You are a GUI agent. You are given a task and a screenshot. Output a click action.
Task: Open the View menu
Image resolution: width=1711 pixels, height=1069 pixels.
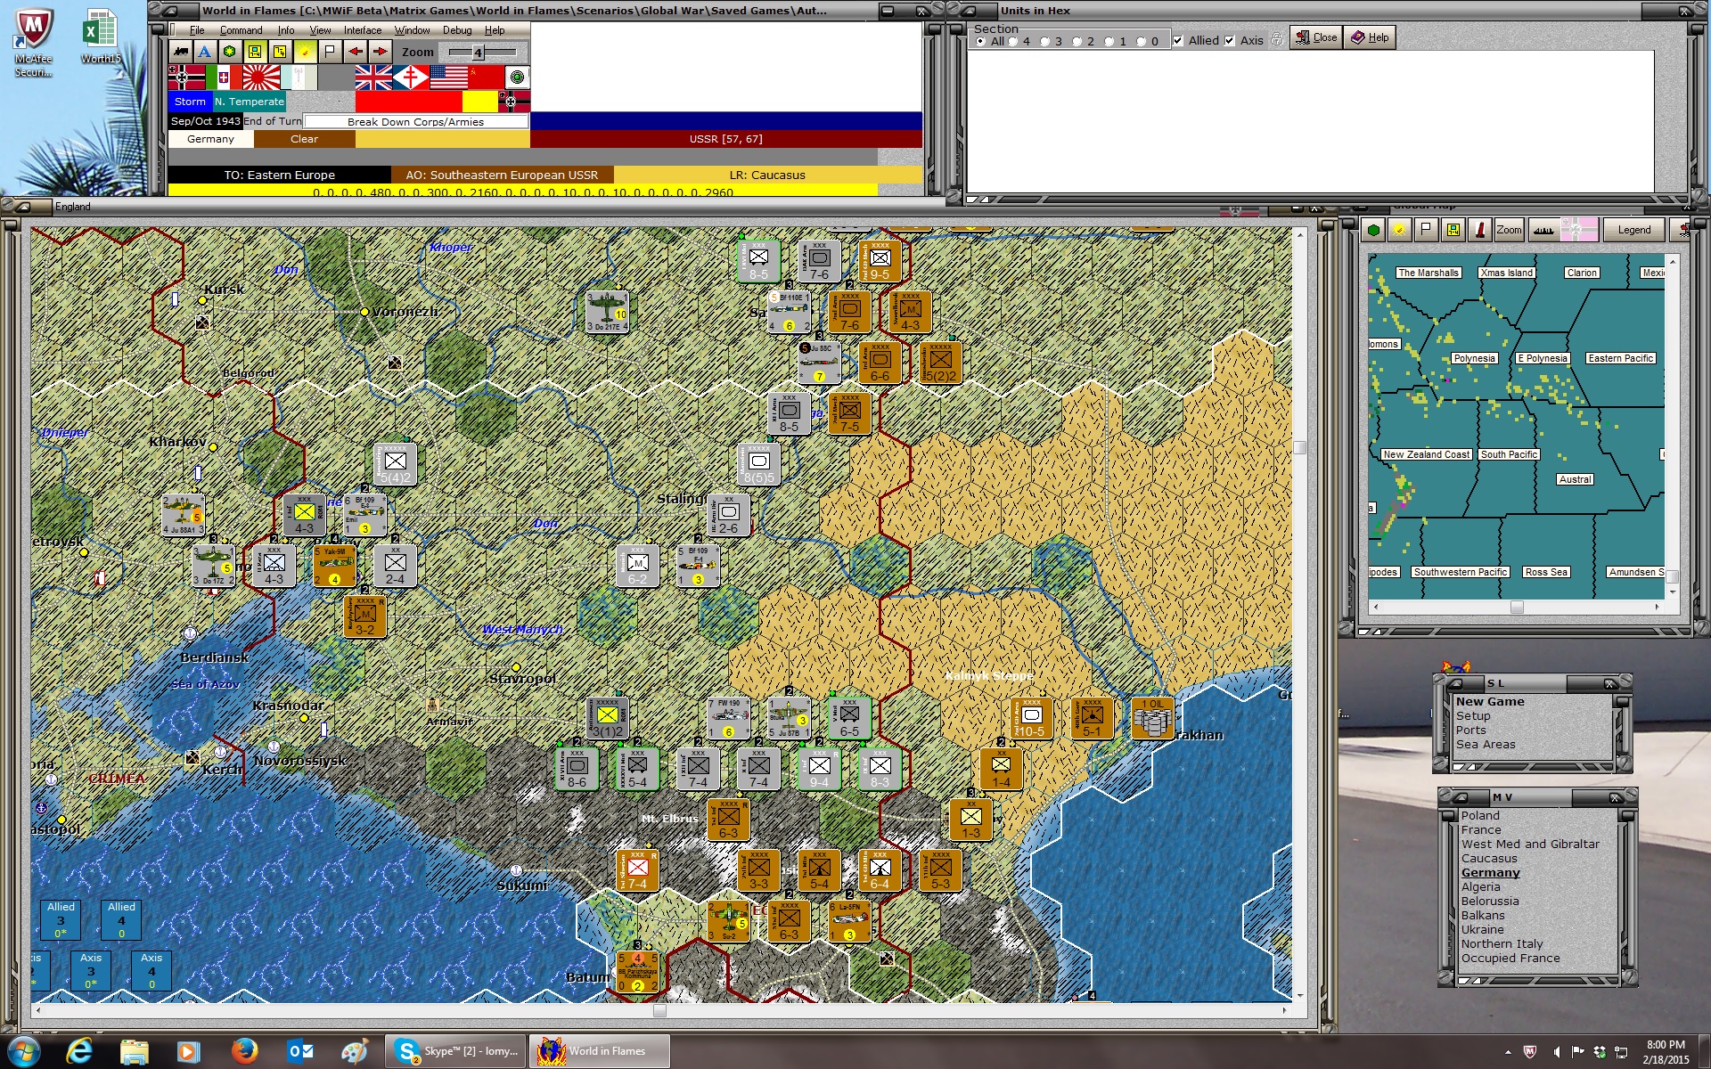tap(320, 30)
